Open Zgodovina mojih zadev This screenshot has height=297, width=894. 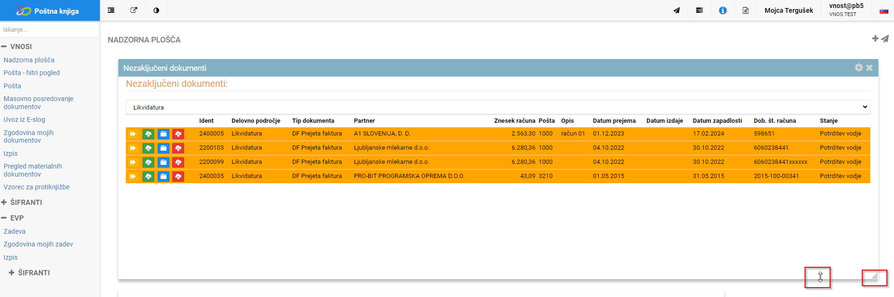(38, 244)
